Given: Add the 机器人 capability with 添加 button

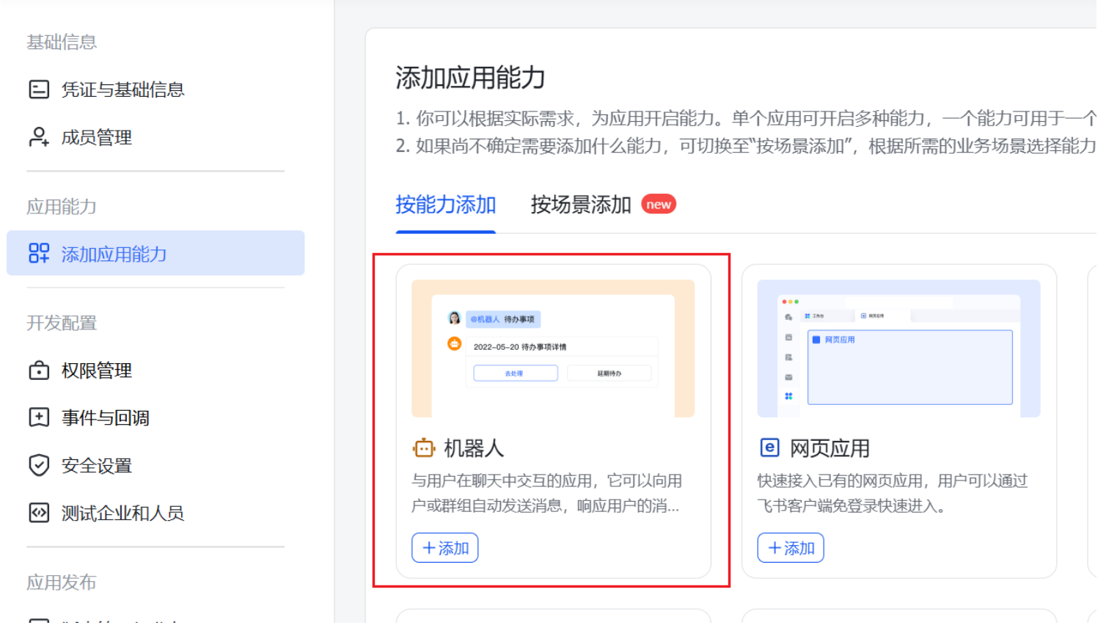Looking at the screenshot, I should point(445,548).
